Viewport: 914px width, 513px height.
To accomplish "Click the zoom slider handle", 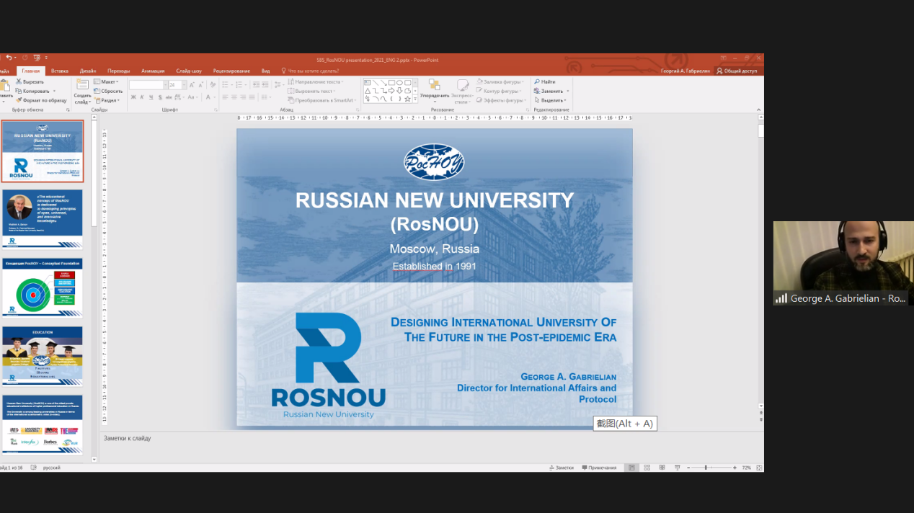I will coord(706,468).
